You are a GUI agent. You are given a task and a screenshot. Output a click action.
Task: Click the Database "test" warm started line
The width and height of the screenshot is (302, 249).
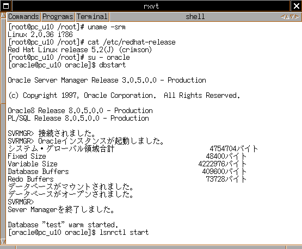(63, 225)
